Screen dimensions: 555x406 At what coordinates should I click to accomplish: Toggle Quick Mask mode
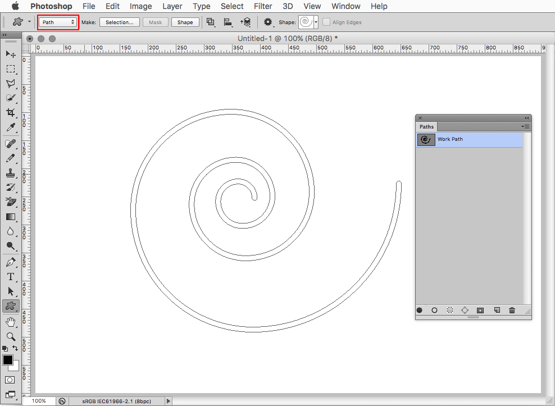point(10,380)
